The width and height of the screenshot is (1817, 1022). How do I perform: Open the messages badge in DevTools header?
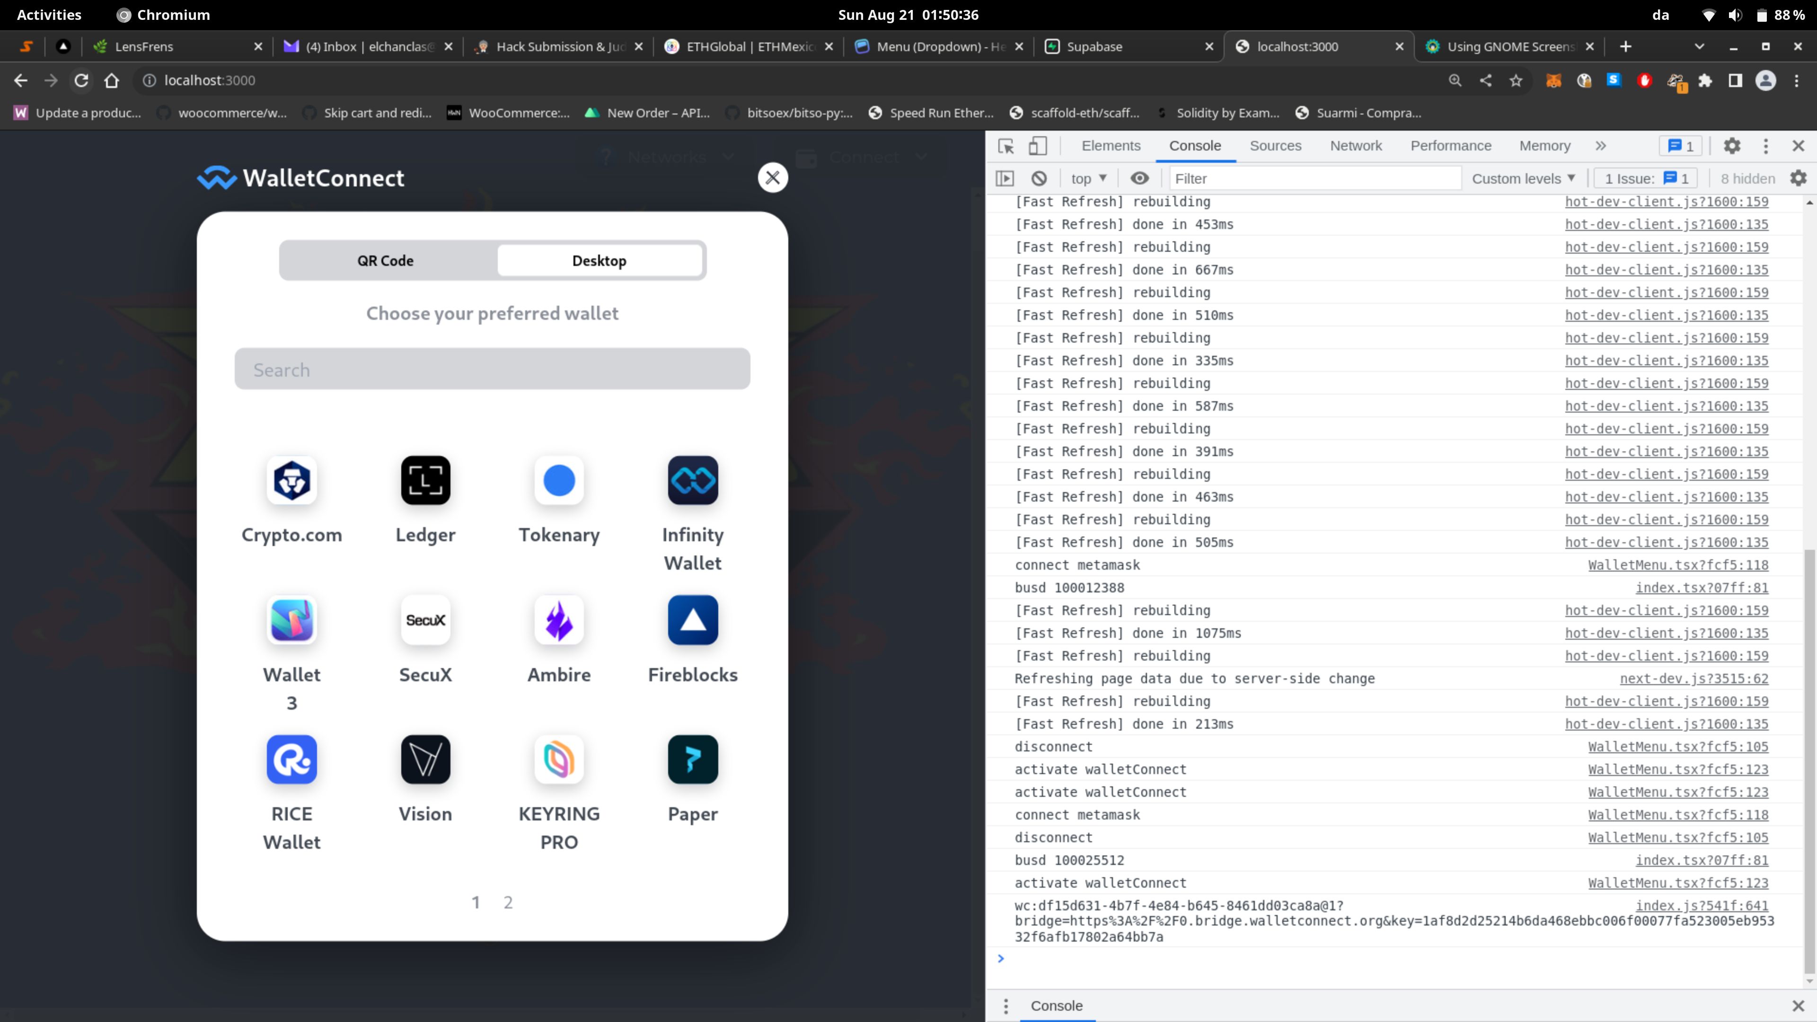click(x=1680, y=146)
